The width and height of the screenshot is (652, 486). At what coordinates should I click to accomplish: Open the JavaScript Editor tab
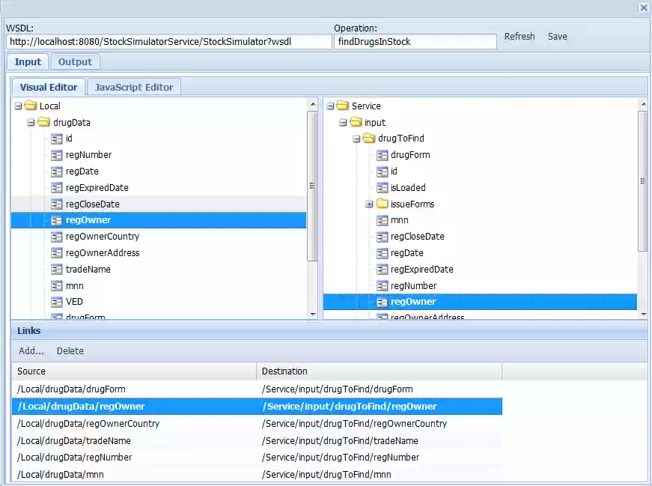tap(133, 87)
